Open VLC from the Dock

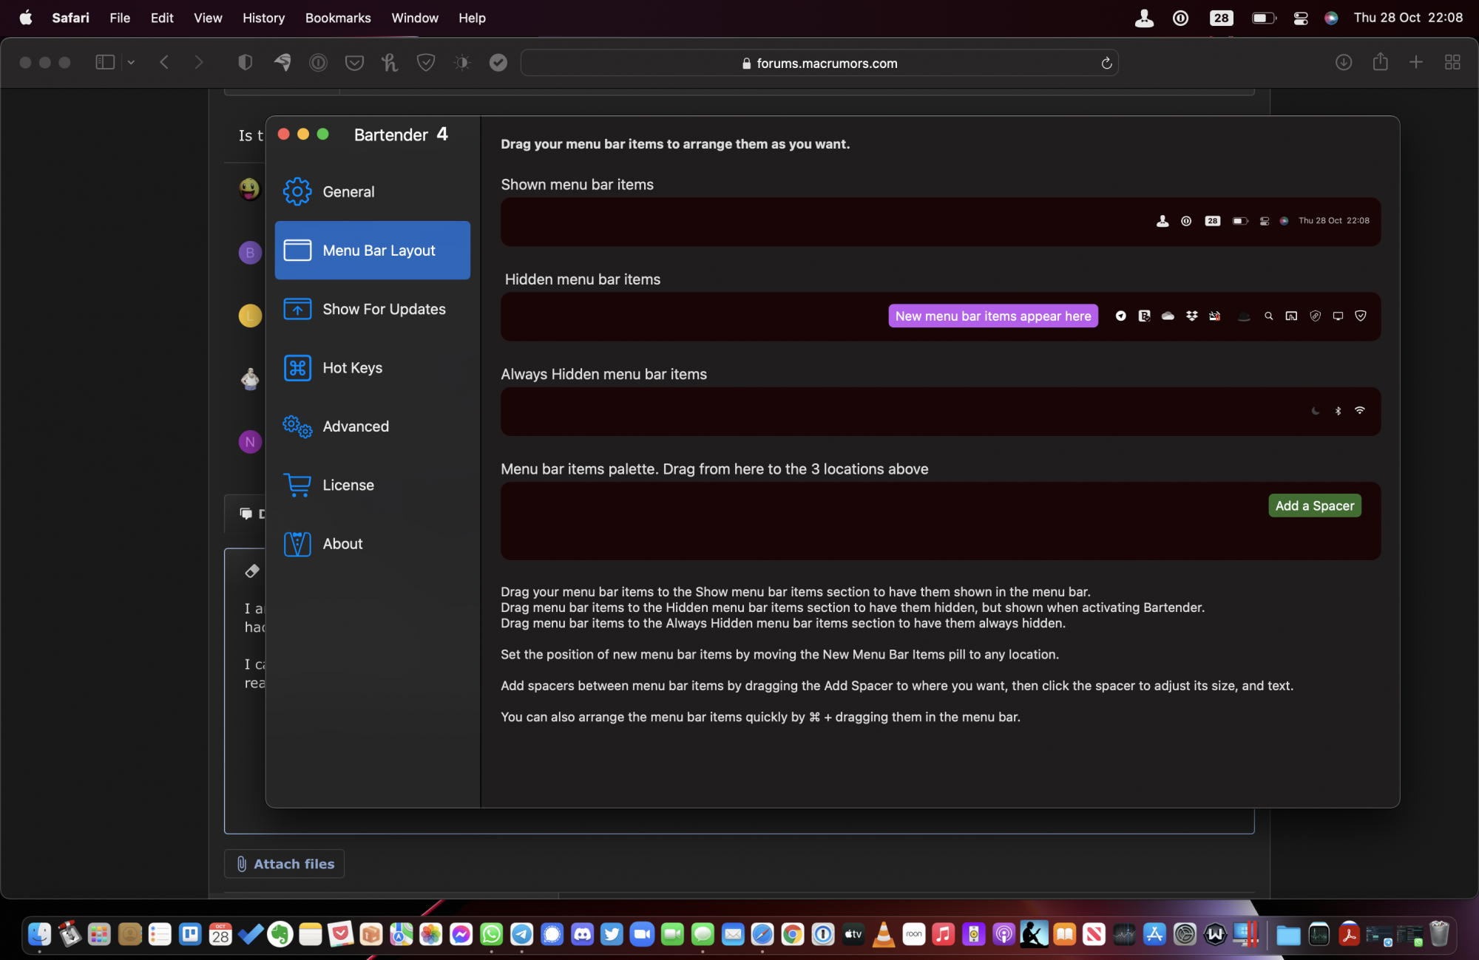[x=883, y=935]
